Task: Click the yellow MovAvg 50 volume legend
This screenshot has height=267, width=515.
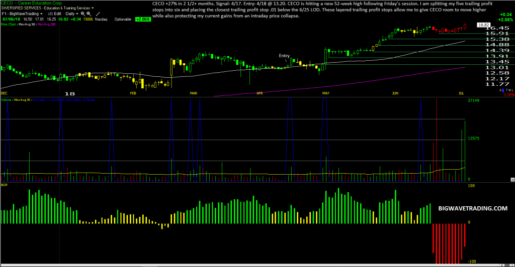Action: 22,99
